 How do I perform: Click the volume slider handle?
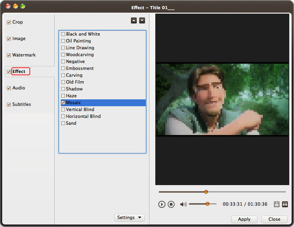coord(207,204)
